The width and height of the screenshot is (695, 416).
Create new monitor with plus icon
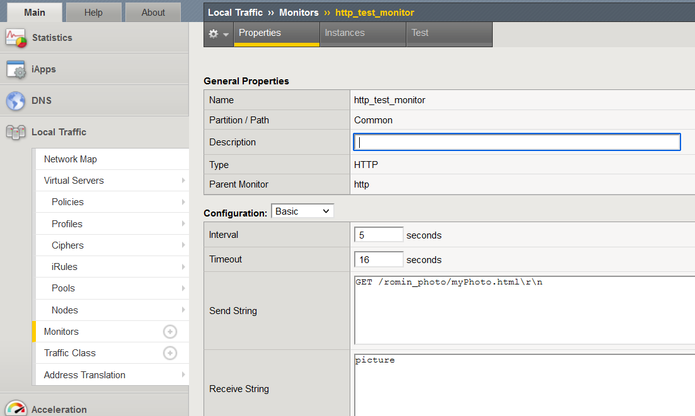pos(170,332)
